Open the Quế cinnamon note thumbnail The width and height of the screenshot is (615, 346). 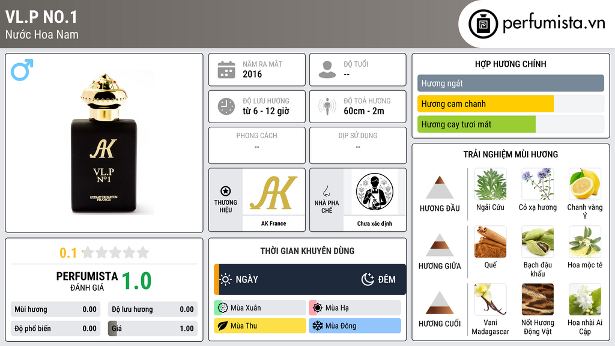point(490,242)
